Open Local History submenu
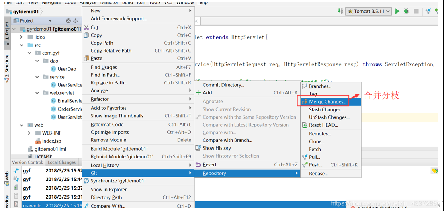 (138, 165)
